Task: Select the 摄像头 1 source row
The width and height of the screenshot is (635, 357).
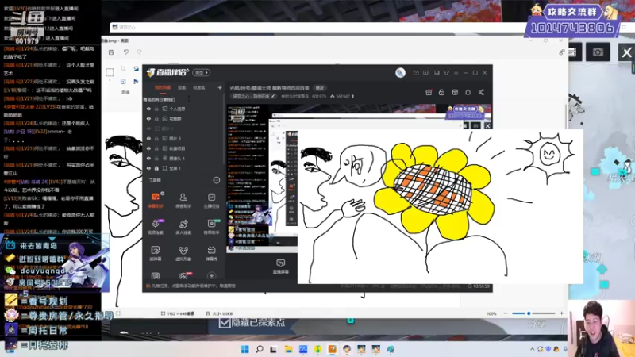Action: [x=183, y=159]
